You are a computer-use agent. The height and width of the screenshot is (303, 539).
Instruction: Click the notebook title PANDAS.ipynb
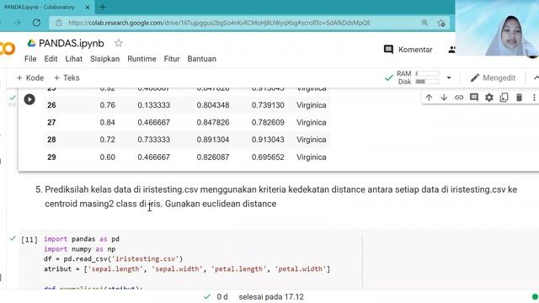pyautogui.click(x=71, y=43)
